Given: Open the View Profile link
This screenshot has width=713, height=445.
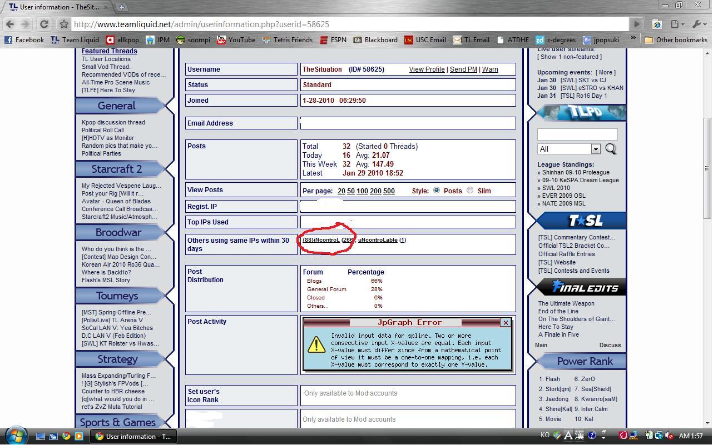Looking at the screenshot, I should [x=427, y=69].
